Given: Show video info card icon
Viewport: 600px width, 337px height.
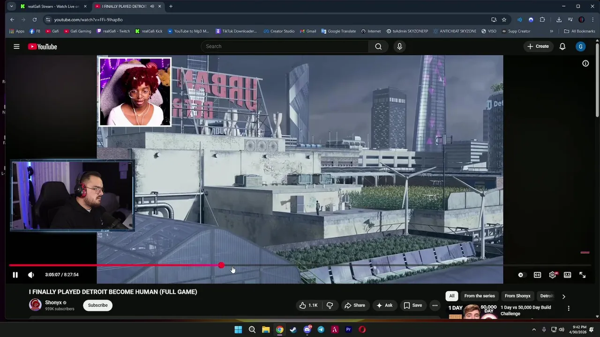Looking at the screenshot, I should (x=585, y=63).
